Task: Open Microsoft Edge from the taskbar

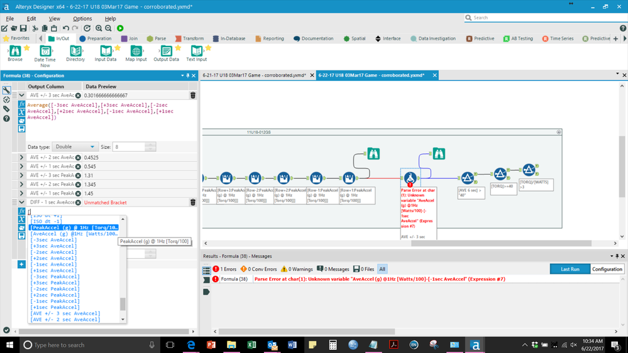Action: 190,345
